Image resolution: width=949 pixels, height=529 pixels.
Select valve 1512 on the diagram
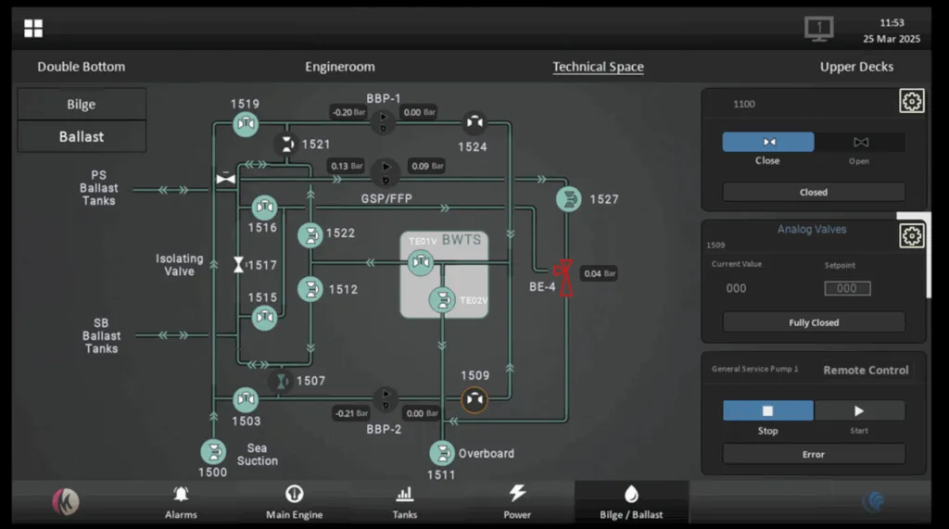tap(310, 289)
